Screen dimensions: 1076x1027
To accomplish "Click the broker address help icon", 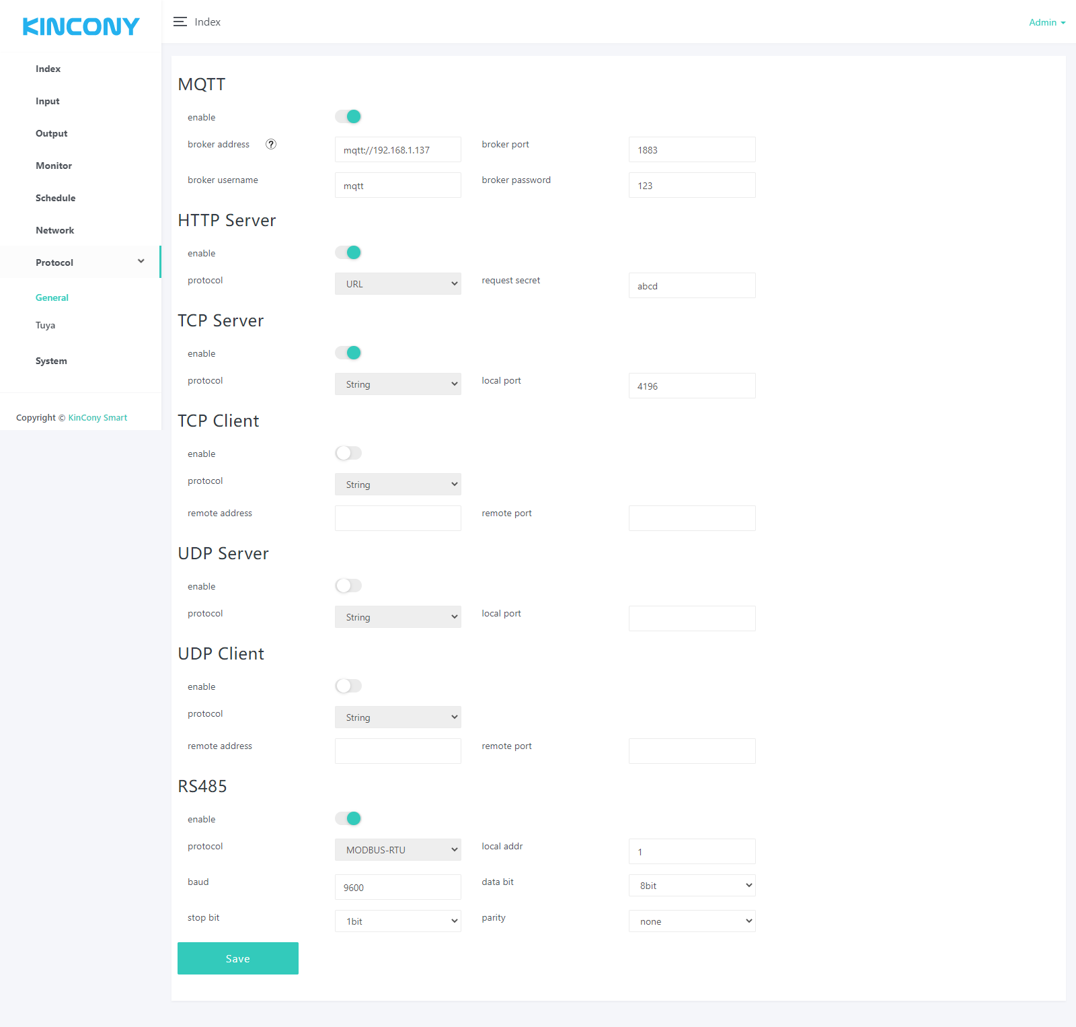I will (271, 144).
